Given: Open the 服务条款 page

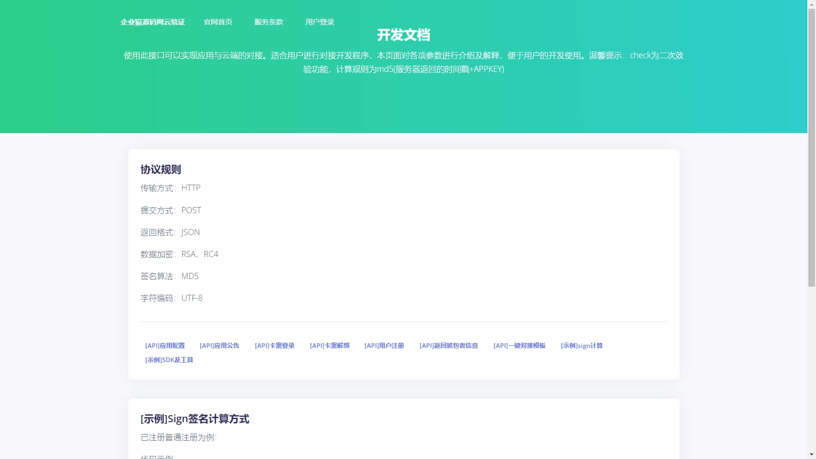Looking at the screenshot, I should pyautogui.click(x=268, y=22).
